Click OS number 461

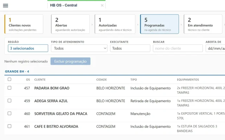coord(27,126)
